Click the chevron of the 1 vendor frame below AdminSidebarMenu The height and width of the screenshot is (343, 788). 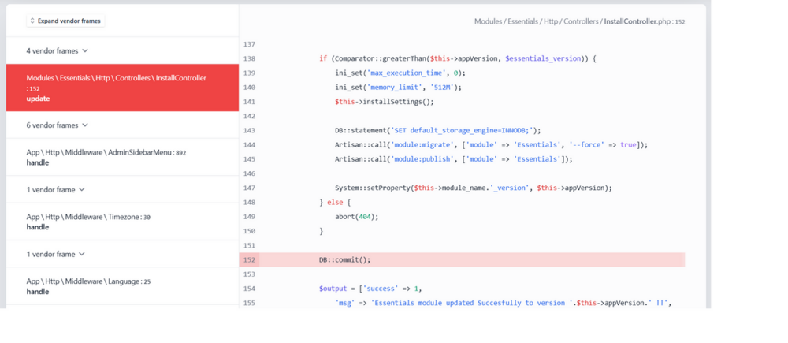82,189
